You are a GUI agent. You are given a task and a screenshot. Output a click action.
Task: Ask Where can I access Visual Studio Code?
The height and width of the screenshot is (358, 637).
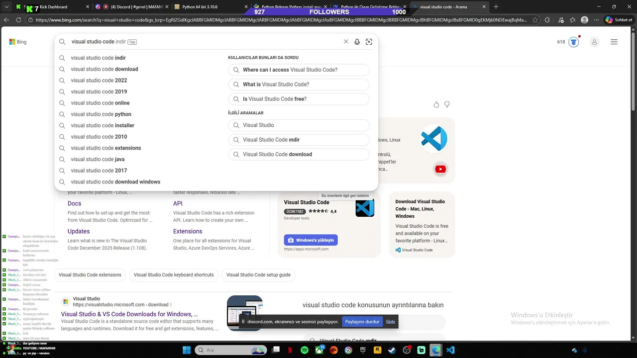[299, 70]
